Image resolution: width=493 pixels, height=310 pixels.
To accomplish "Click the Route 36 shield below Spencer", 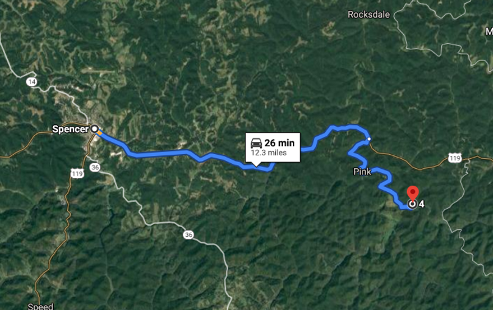I will [x=95, y=167].
